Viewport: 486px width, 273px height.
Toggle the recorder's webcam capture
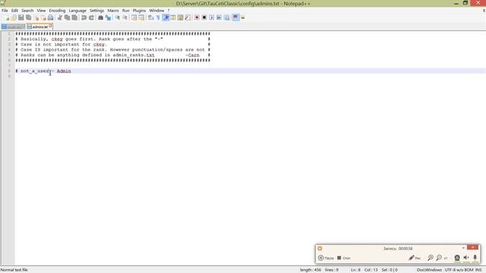click(x=457, y=258)
